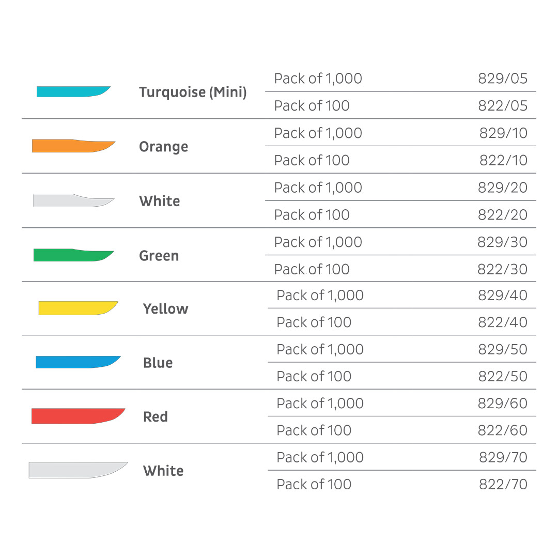Select the Blue product name
Image resolution: width=558 pixels, height=558 pixels.
[158, 363]
